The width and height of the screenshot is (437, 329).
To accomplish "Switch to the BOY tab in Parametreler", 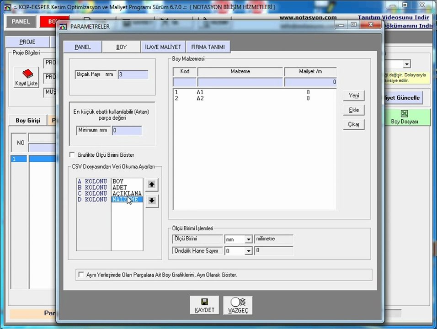I will coord(121,47).
